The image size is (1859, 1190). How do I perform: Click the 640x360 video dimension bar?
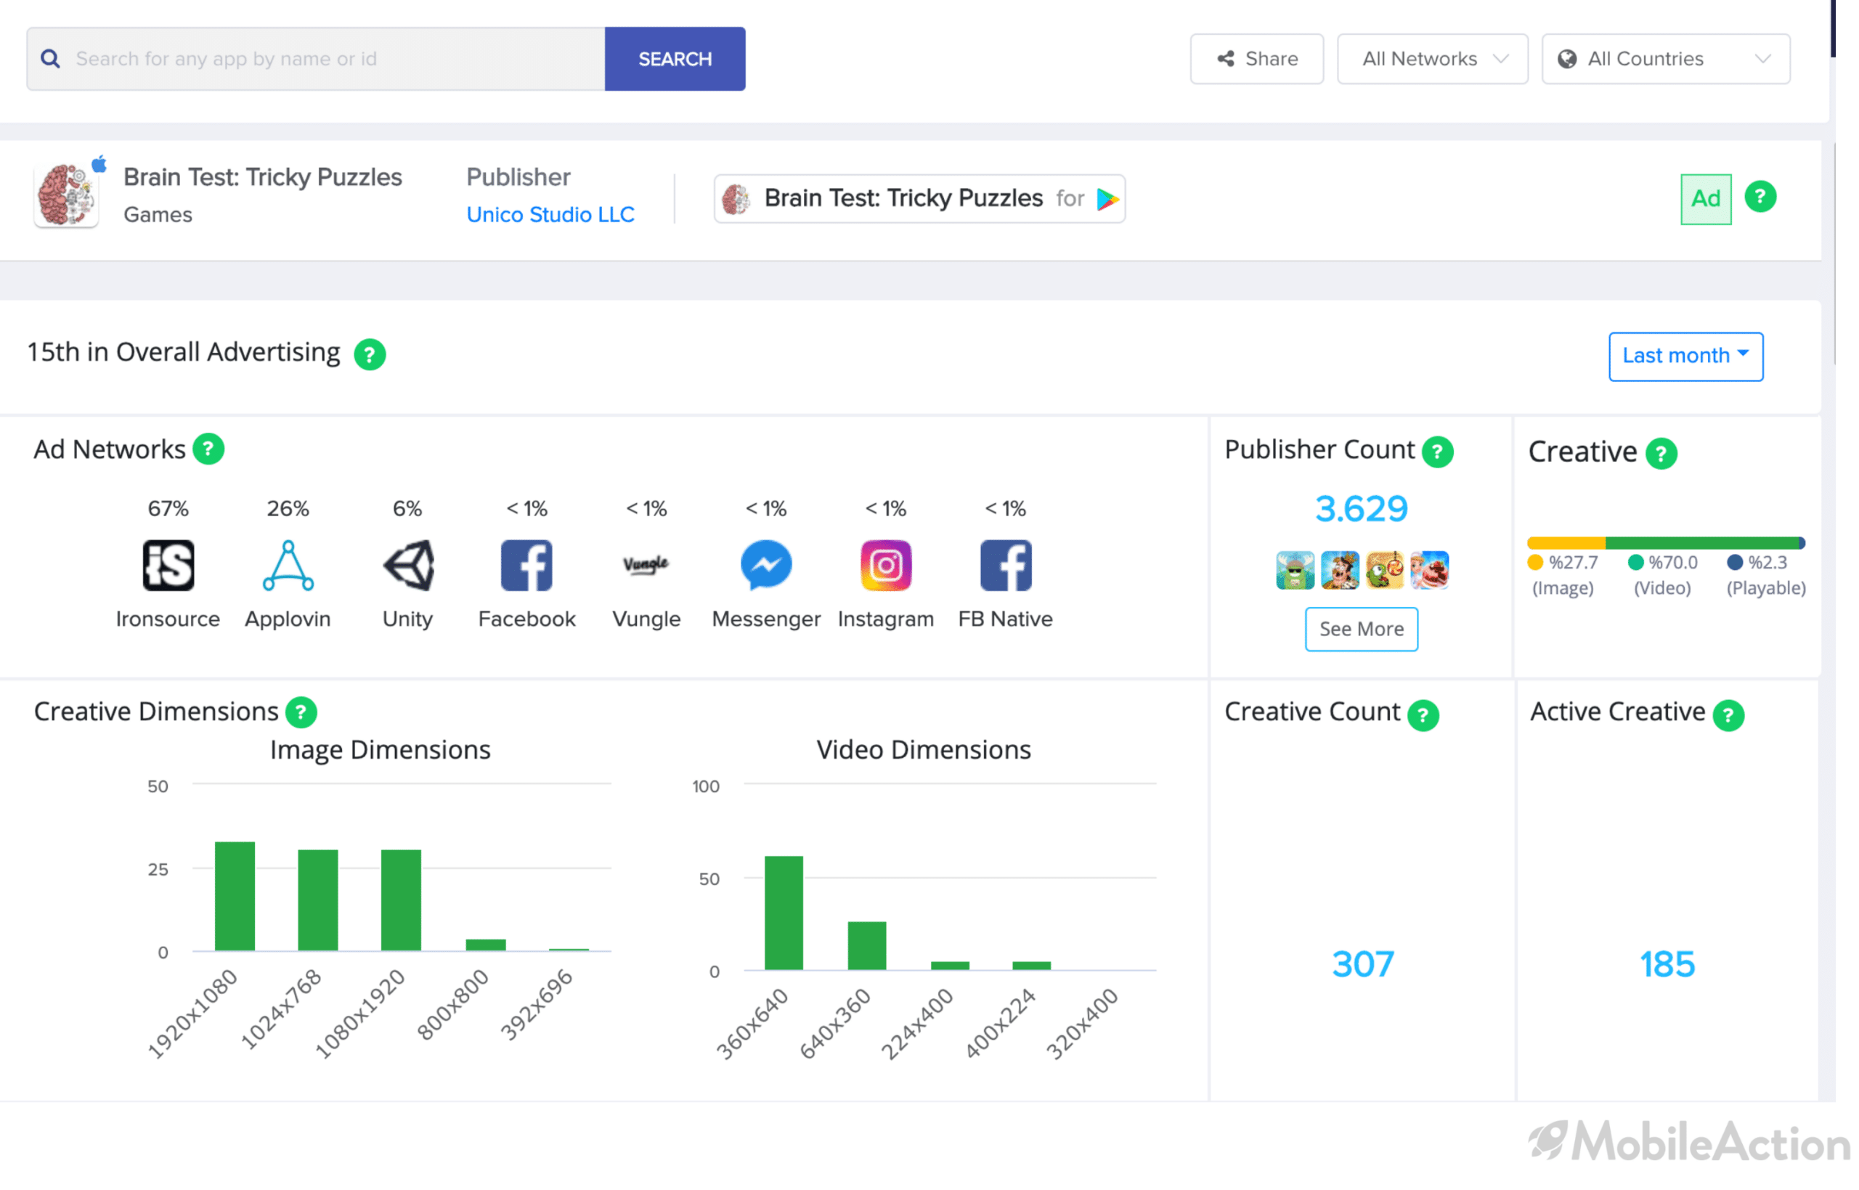click(x=867, y=946)
